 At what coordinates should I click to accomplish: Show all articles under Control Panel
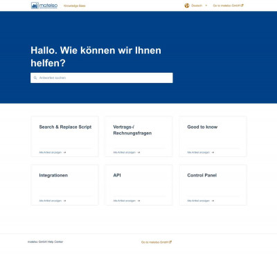point(201,201)
